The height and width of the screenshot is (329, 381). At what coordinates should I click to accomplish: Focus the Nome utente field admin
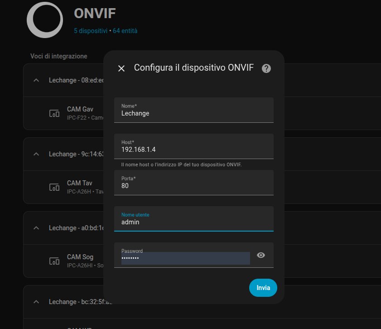[x=193, y=219]
